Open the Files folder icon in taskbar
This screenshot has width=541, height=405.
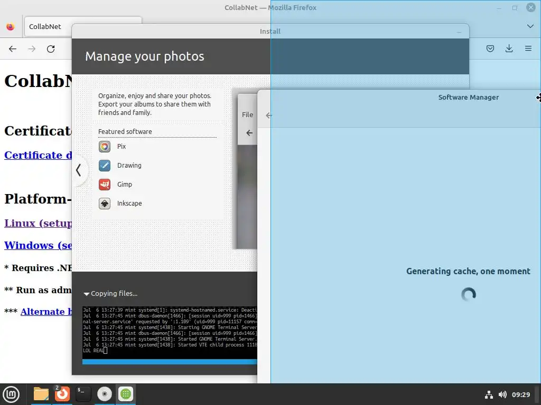(41, 394)
